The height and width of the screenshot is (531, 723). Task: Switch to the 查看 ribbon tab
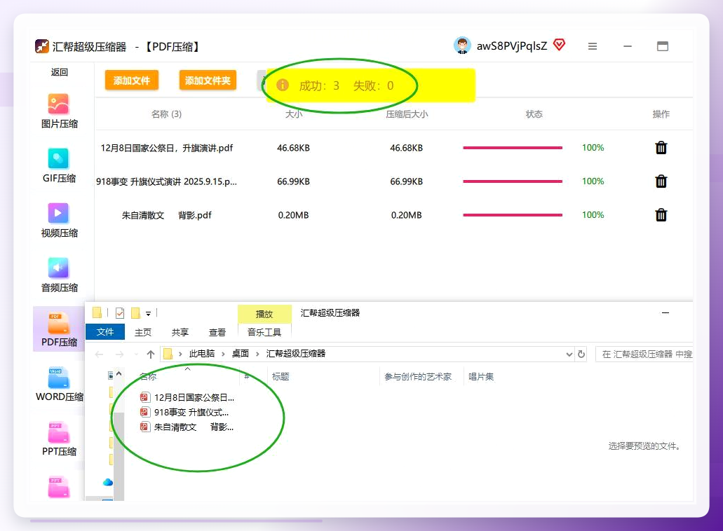(x=217, y=332)
